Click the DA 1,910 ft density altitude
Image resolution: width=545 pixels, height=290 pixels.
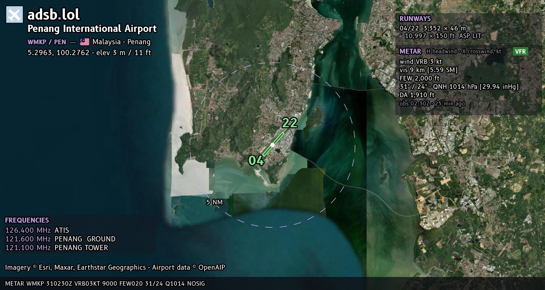point(417,95)
